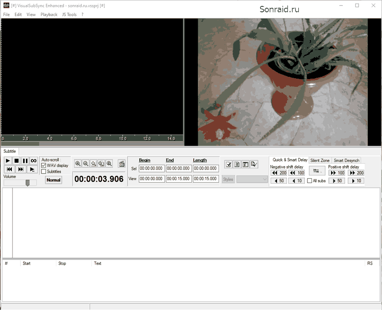Click the document page icon above Styles
The width and height of the screenshot is (382, 310).
(x=237, y=165)
